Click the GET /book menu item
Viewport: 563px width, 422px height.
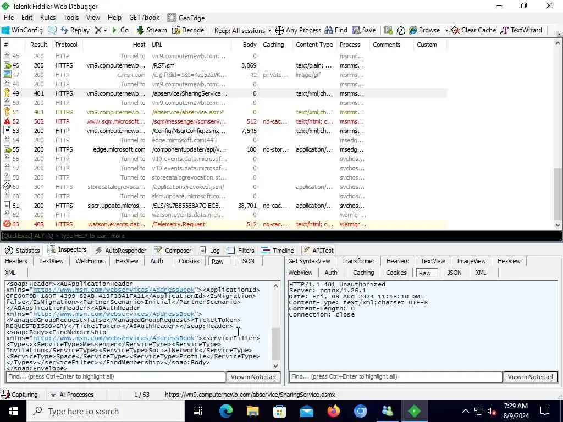point(145,18)
